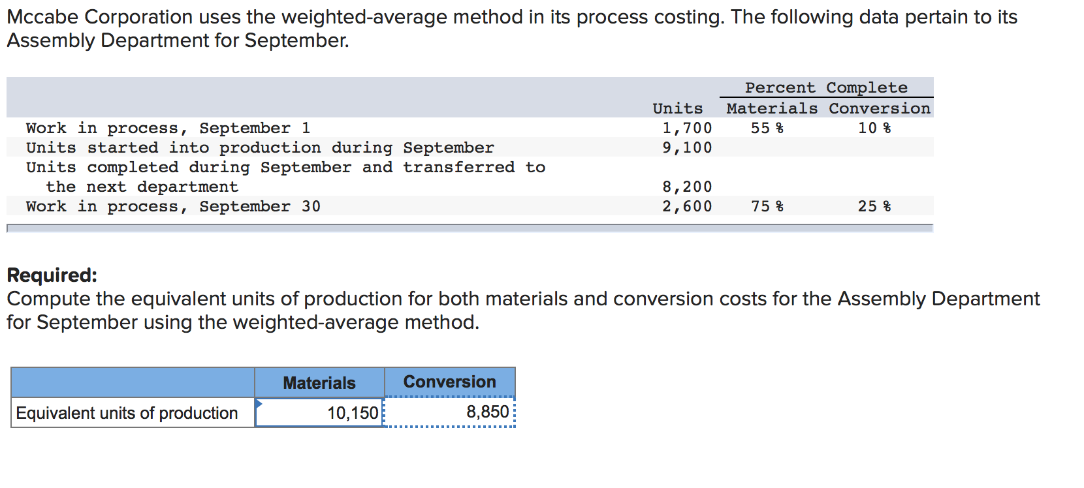
Task: Click the Materials equivalent units input field
Action: (319, 413)
